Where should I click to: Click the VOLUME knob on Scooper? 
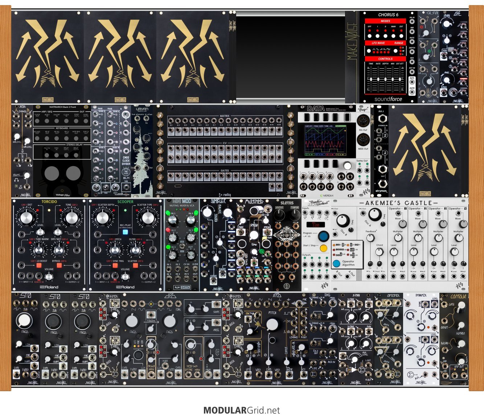point(125,277)
